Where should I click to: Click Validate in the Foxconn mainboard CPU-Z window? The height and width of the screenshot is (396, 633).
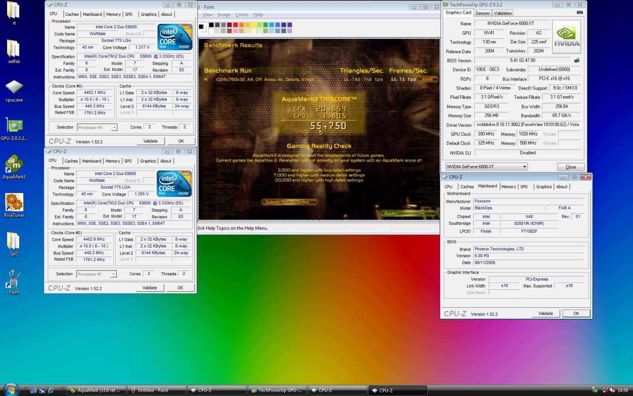[546, 313]
